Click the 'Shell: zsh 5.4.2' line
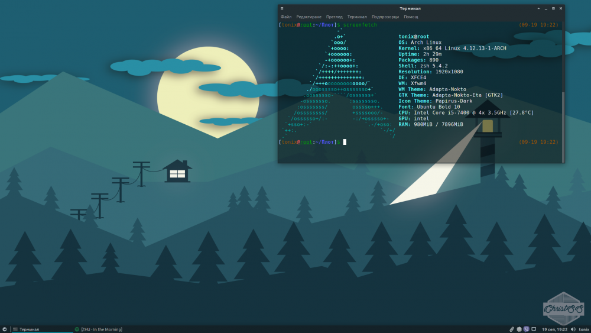Screen dimensions: 591x333 423,66
